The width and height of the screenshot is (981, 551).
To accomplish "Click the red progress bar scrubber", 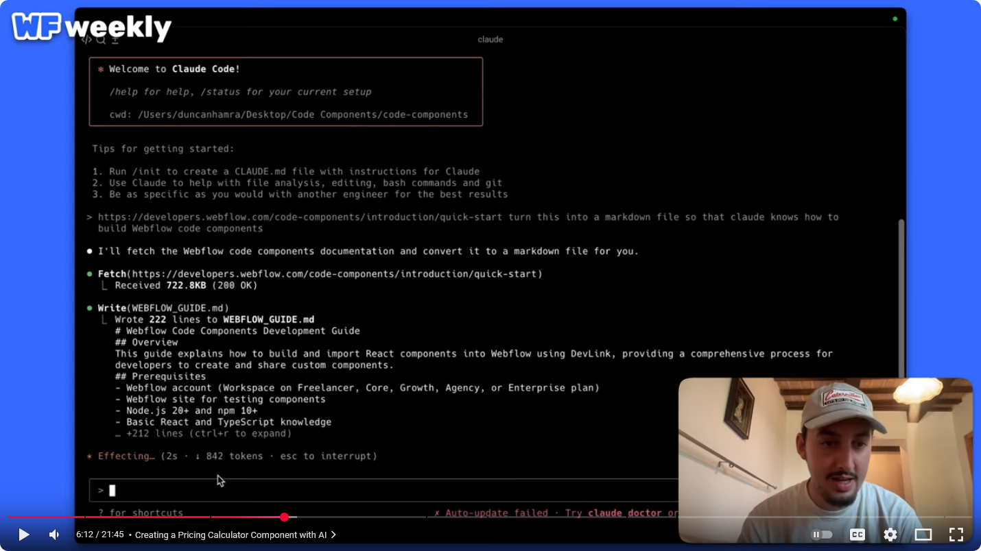I will tap(284, 517).
